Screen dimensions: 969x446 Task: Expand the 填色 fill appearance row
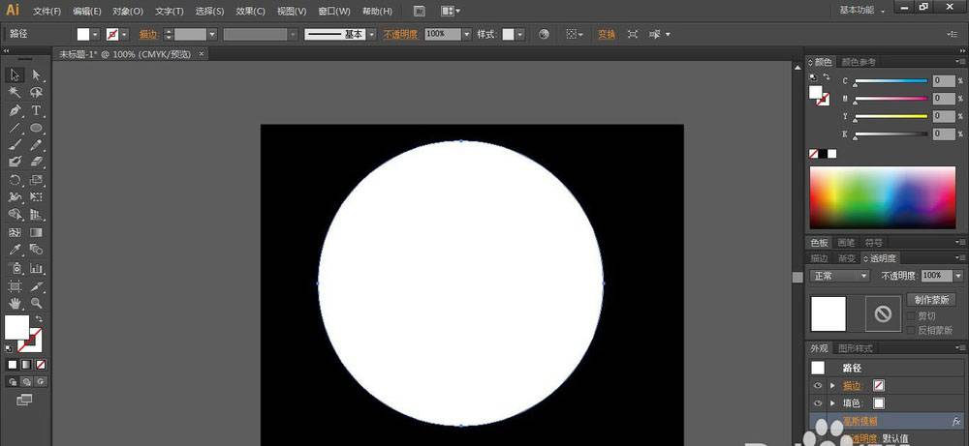832,402
